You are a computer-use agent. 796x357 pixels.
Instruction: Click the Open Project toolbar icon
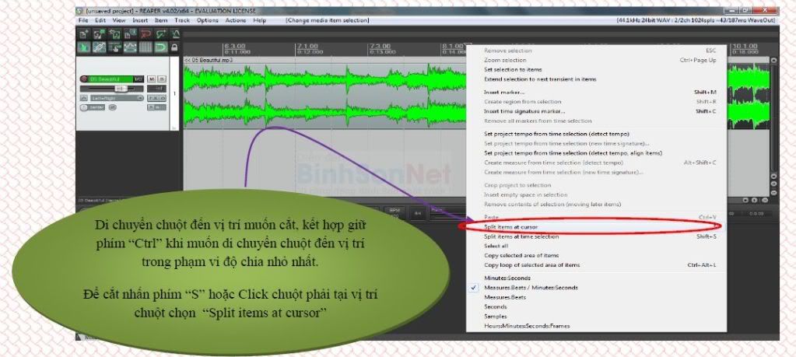[99, 34]
